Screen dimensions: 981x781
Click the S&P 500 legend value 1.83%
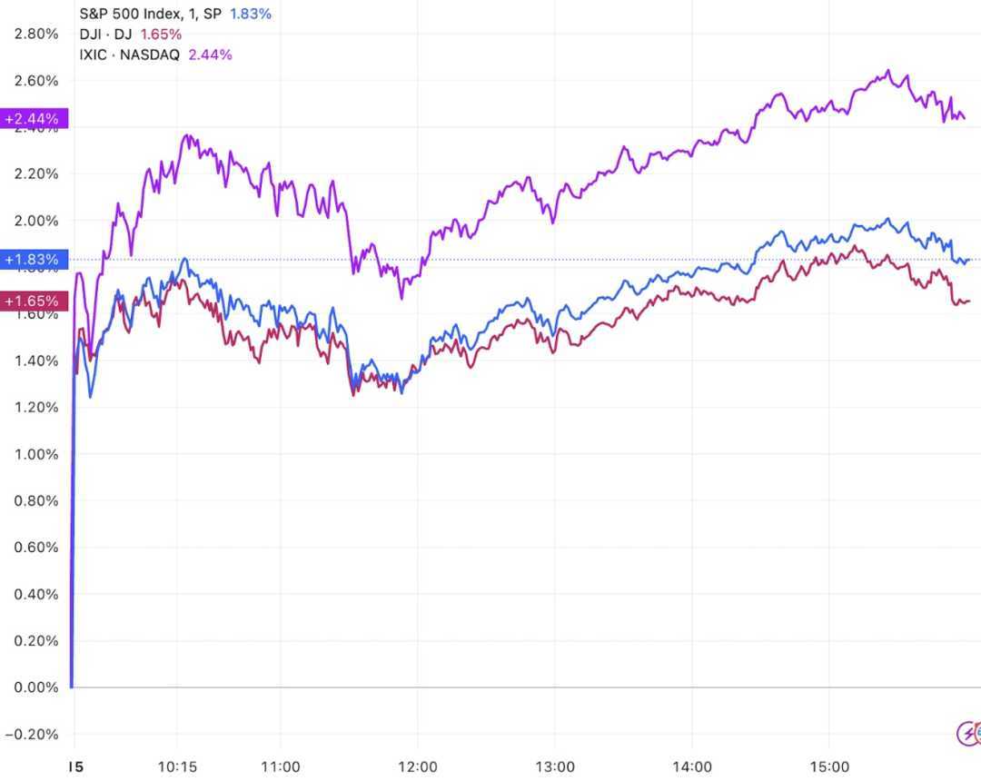(x=249, y=15)
